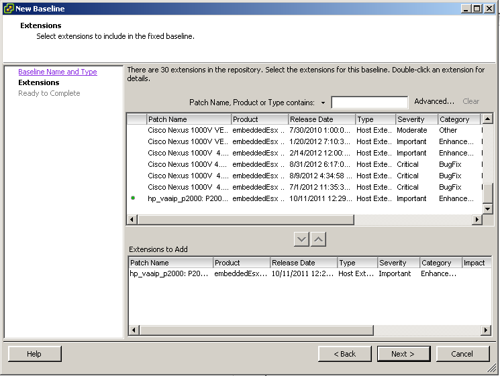Sort upper list by Patch Name
The image size is (500, 376).
coord(189,119)
